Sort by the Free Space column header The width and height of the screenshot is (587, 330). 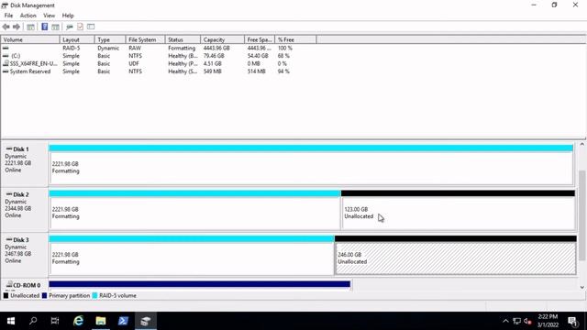pyautogui.click(x=260, y=39)
